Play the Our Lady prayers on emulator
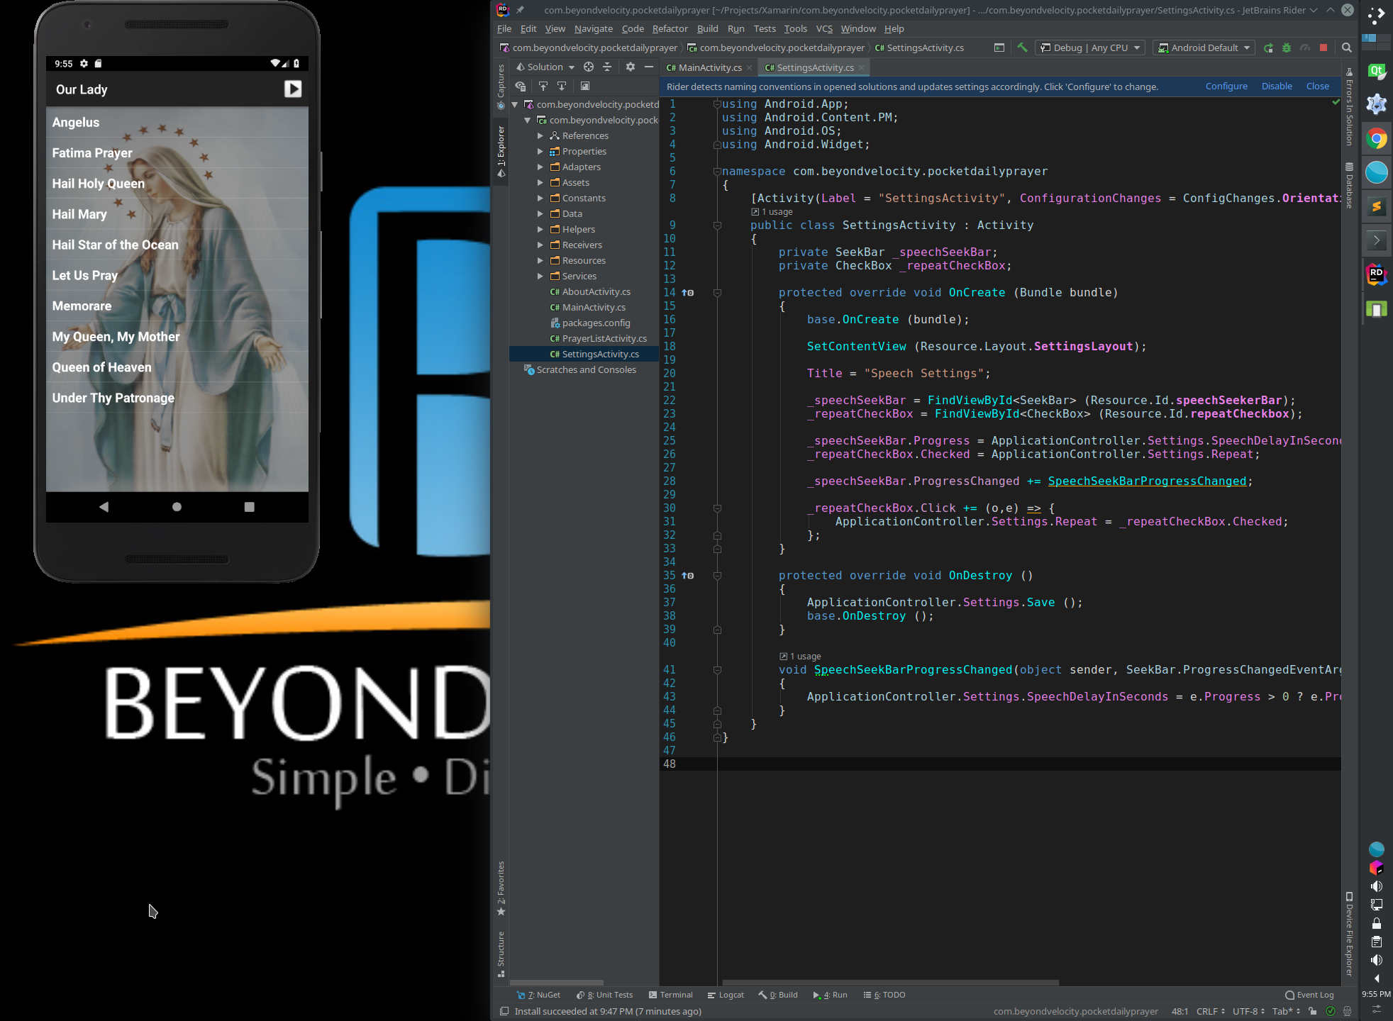Image resolution: width=1393 pixels, height=1021 pixels. tap(293, 89)
